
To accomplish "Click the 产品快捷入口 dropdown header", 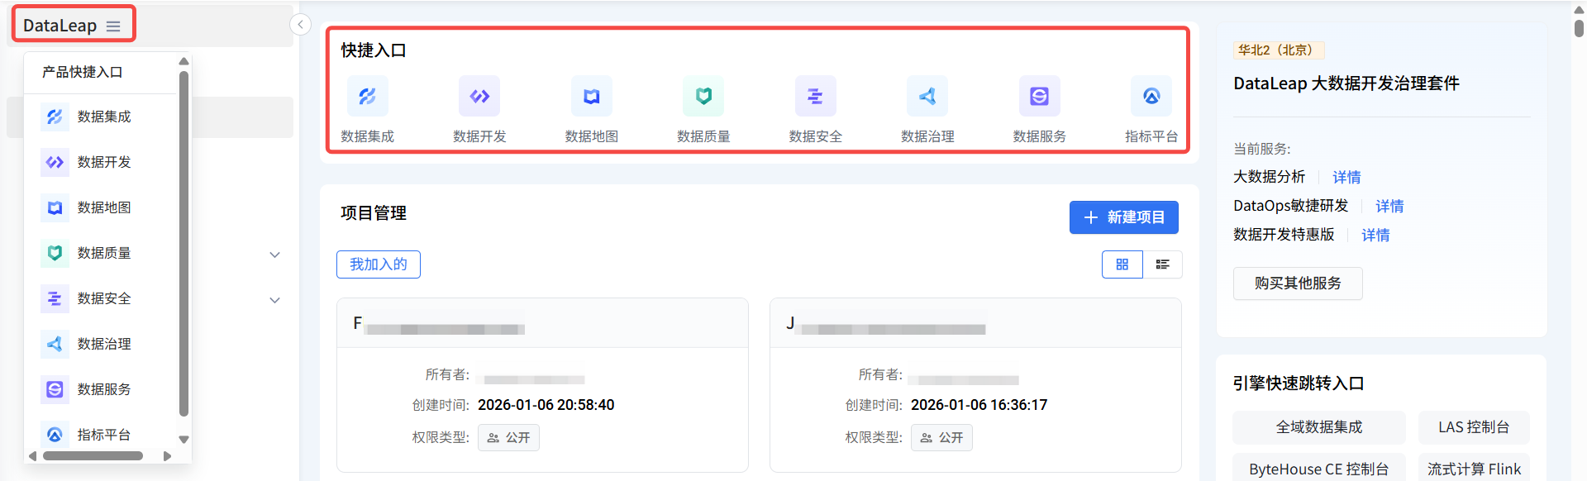I will click(83, 72).
